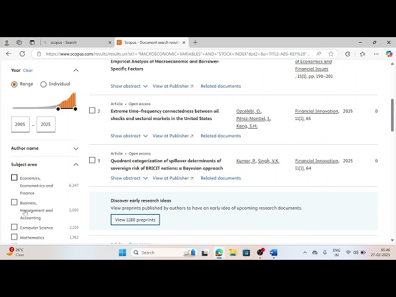Open the volume tray icon
The image size is (396, 297).
pos(356,252)
